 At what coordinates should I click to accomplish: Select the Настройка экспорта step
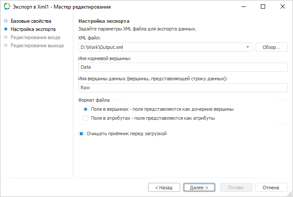(33, 30)
